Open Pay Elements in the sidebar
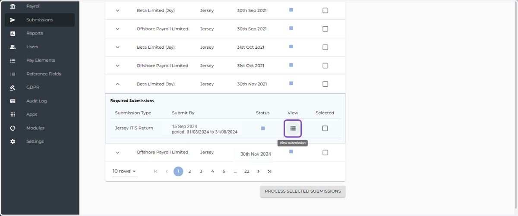The width and height of the screenshot is (518, 216). coord(40,60)
